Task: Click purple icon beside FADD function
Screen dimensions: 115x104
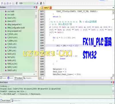Action: [x=6, y=54]
